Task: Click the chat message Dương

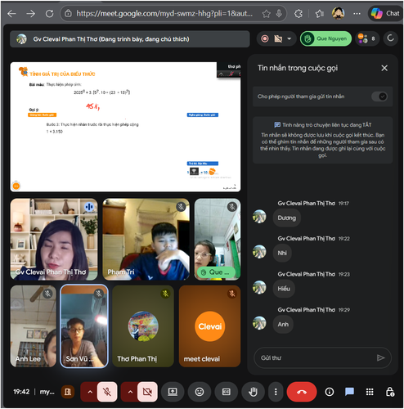Action: point(287,218)
